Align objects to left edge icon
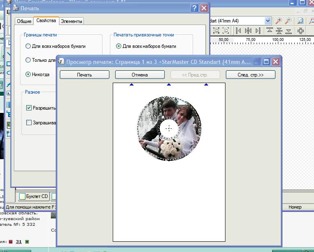Screen dimensions: 314x252 pyautogui.click(x=238, y=31)
